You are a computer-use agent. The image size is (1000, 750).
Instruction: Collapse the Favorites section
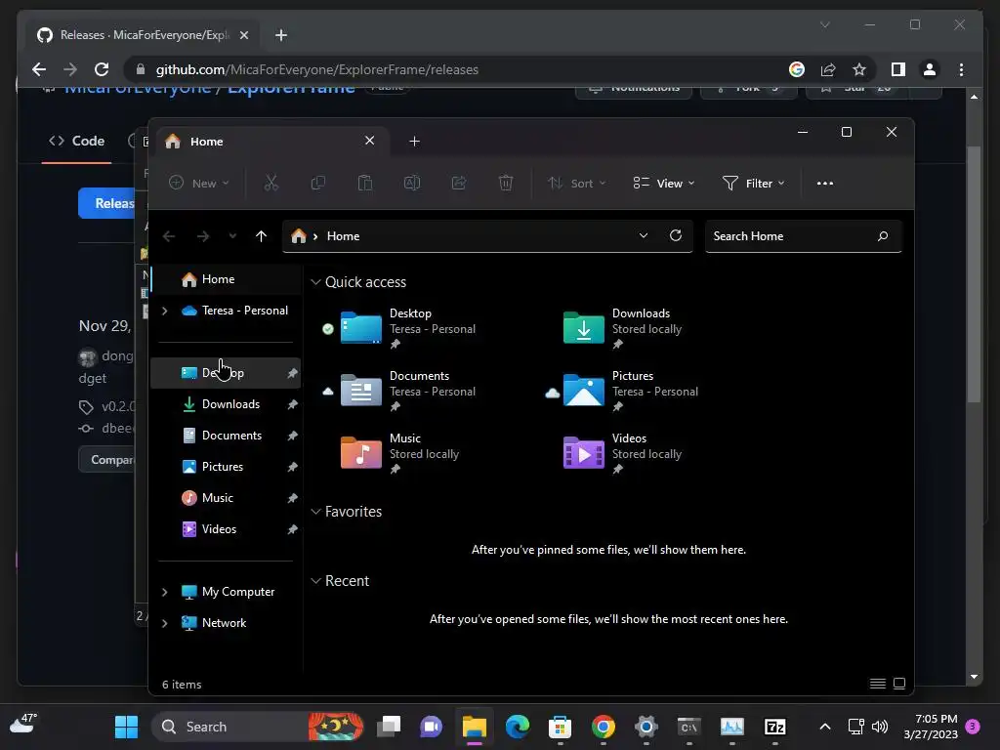point(315,512)
